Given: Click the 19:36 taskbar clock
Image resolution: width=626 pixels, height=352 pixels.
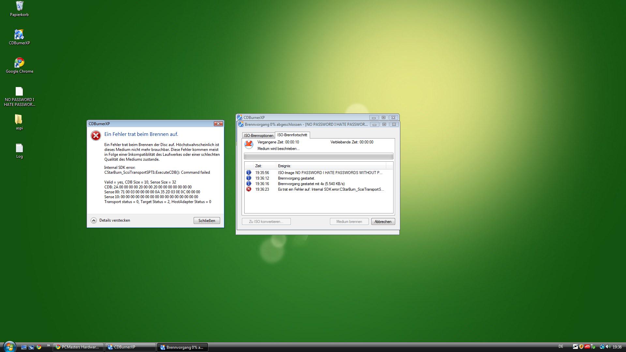Looking at the screenshot, I should pyautogui.click(x=617, y=347).
